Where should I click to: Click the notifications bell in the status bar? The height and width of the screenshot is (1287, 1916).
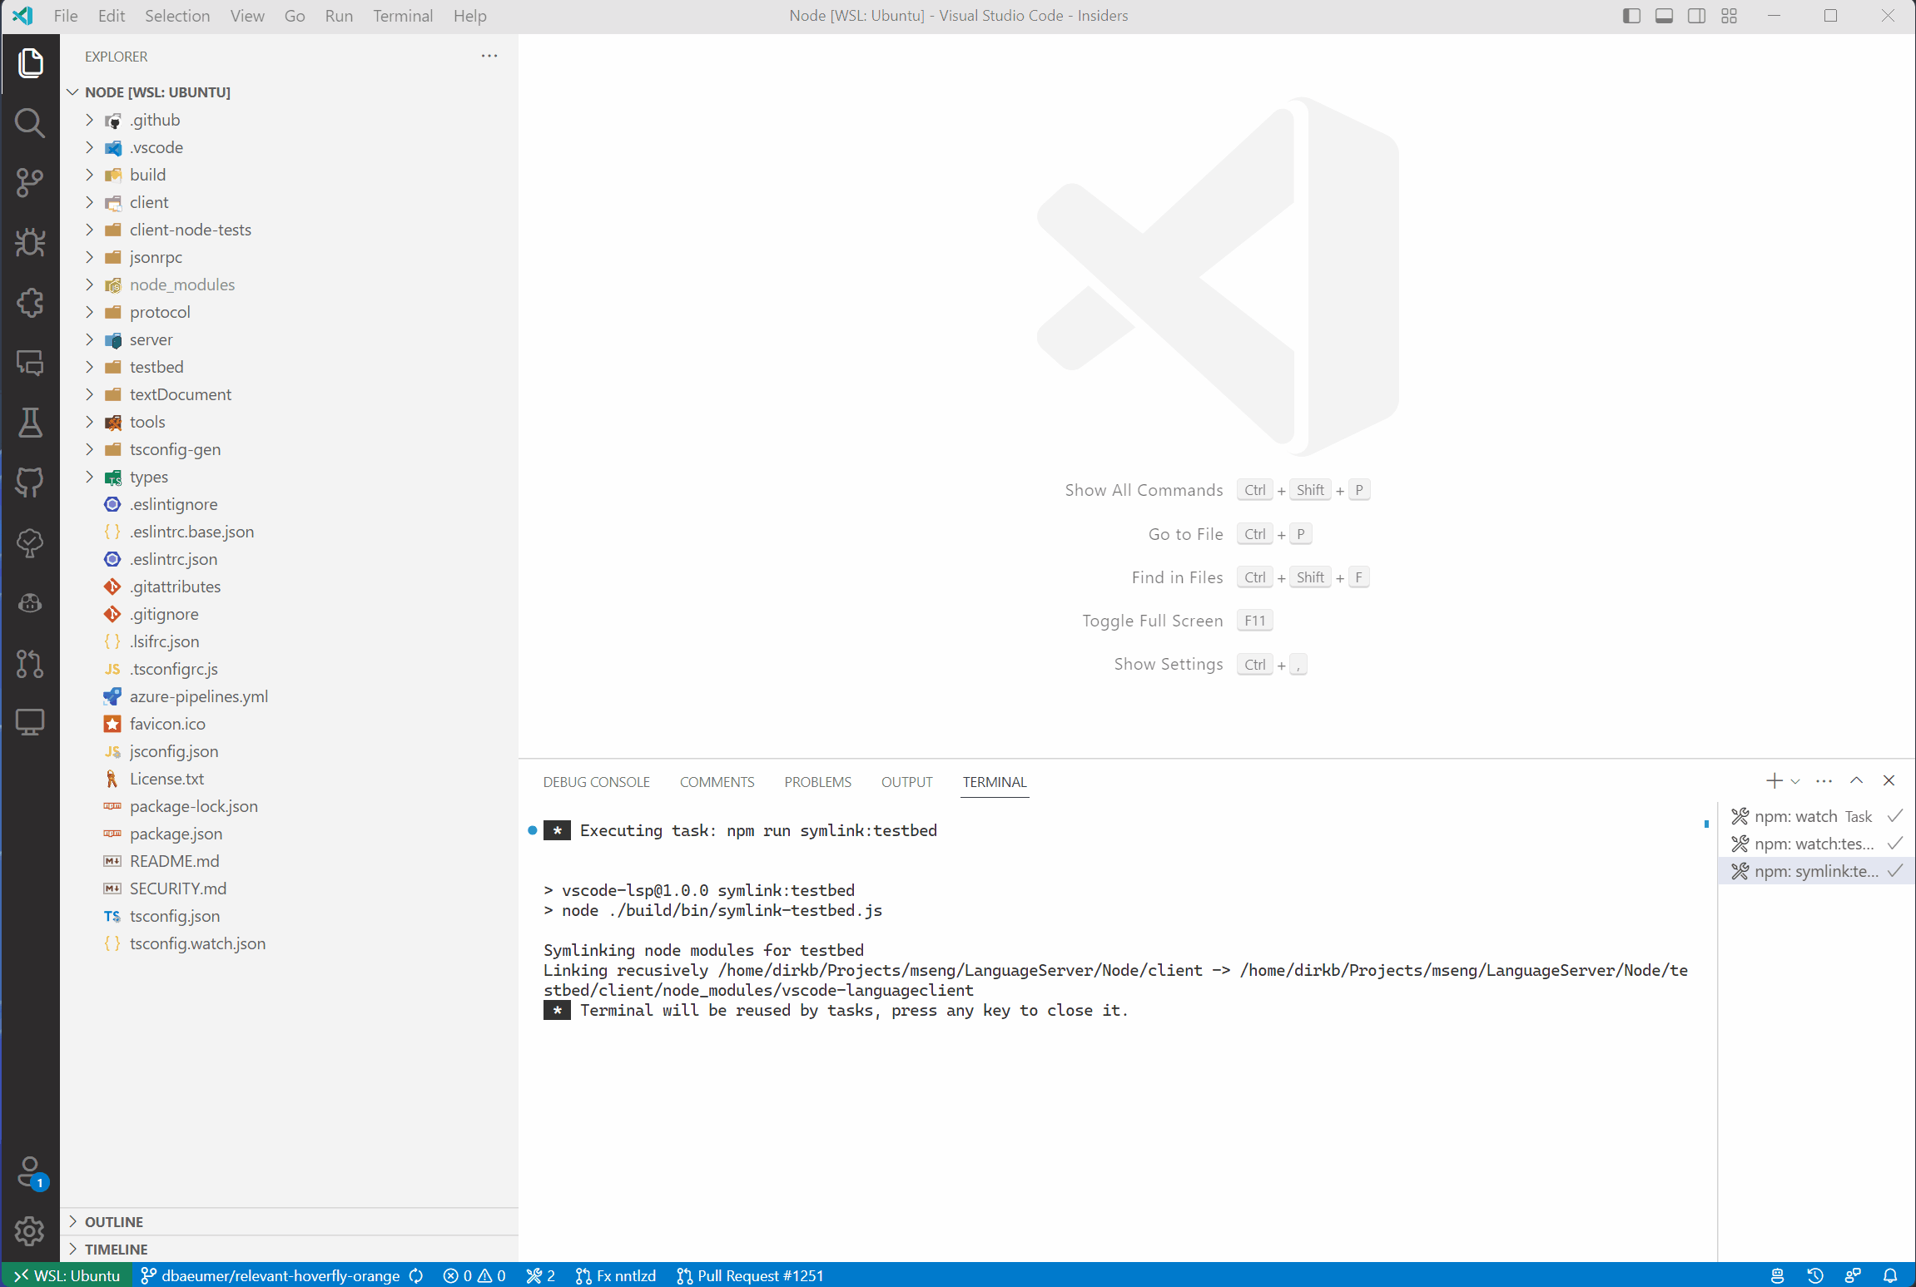(1890, 1275)
